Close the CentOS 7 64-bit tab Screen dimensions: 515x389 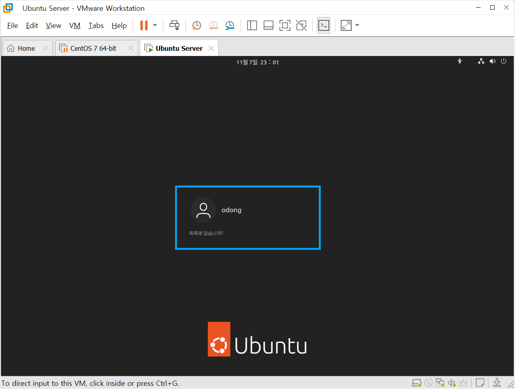131,48
